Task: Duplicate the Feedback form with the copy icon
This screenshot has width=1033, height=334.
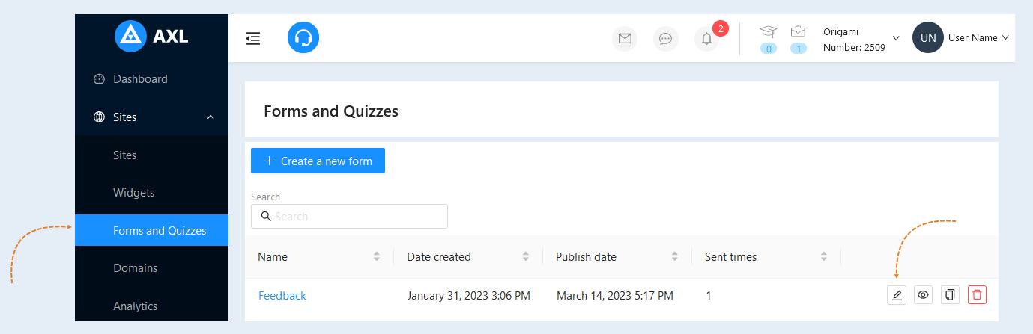Action: click(x=950, y=295)
